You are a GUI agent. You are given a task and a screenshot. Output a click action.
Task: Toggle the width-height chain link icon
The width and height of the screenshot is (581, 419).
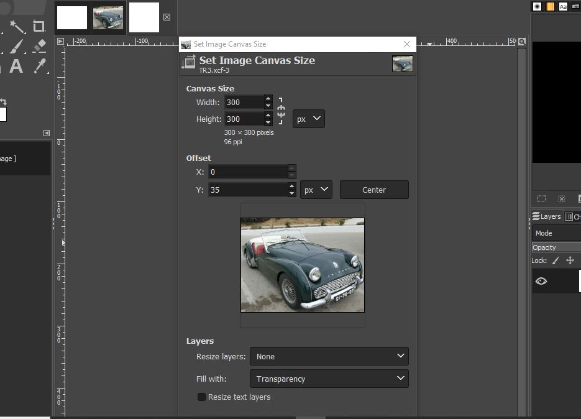pos(281,111)
